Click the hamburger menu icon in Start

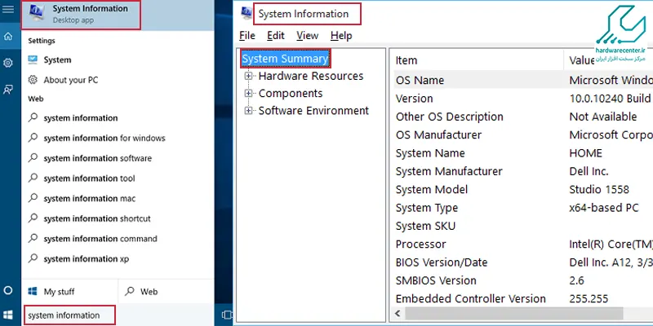(x=8, y=8)
